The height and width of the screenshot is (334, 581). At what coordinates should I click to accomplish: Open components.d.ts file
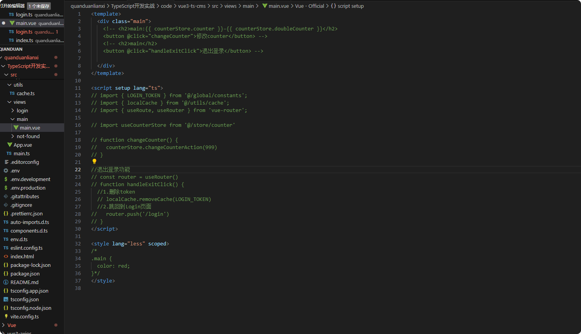coord(32,231)
